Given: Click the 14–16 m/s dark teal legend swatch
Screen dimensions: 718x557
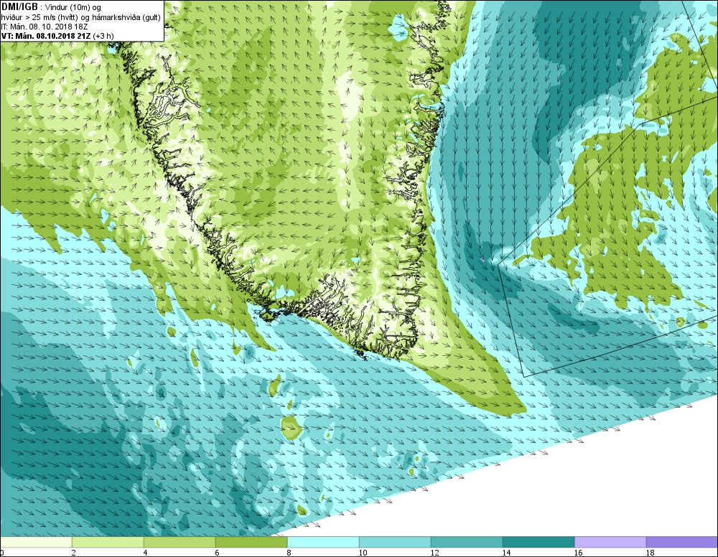Looking at the screenshot, I should [539, 543].
